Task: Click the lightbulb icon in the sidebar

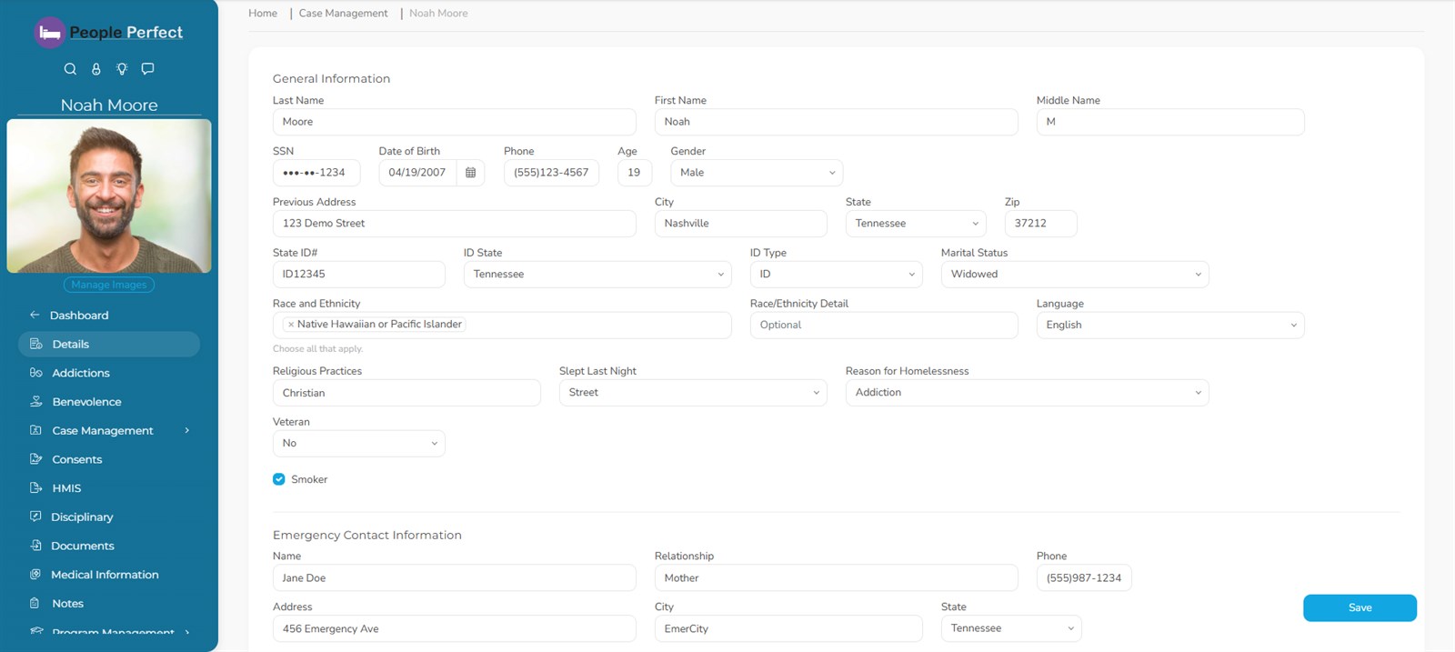Action: [122, 69]
